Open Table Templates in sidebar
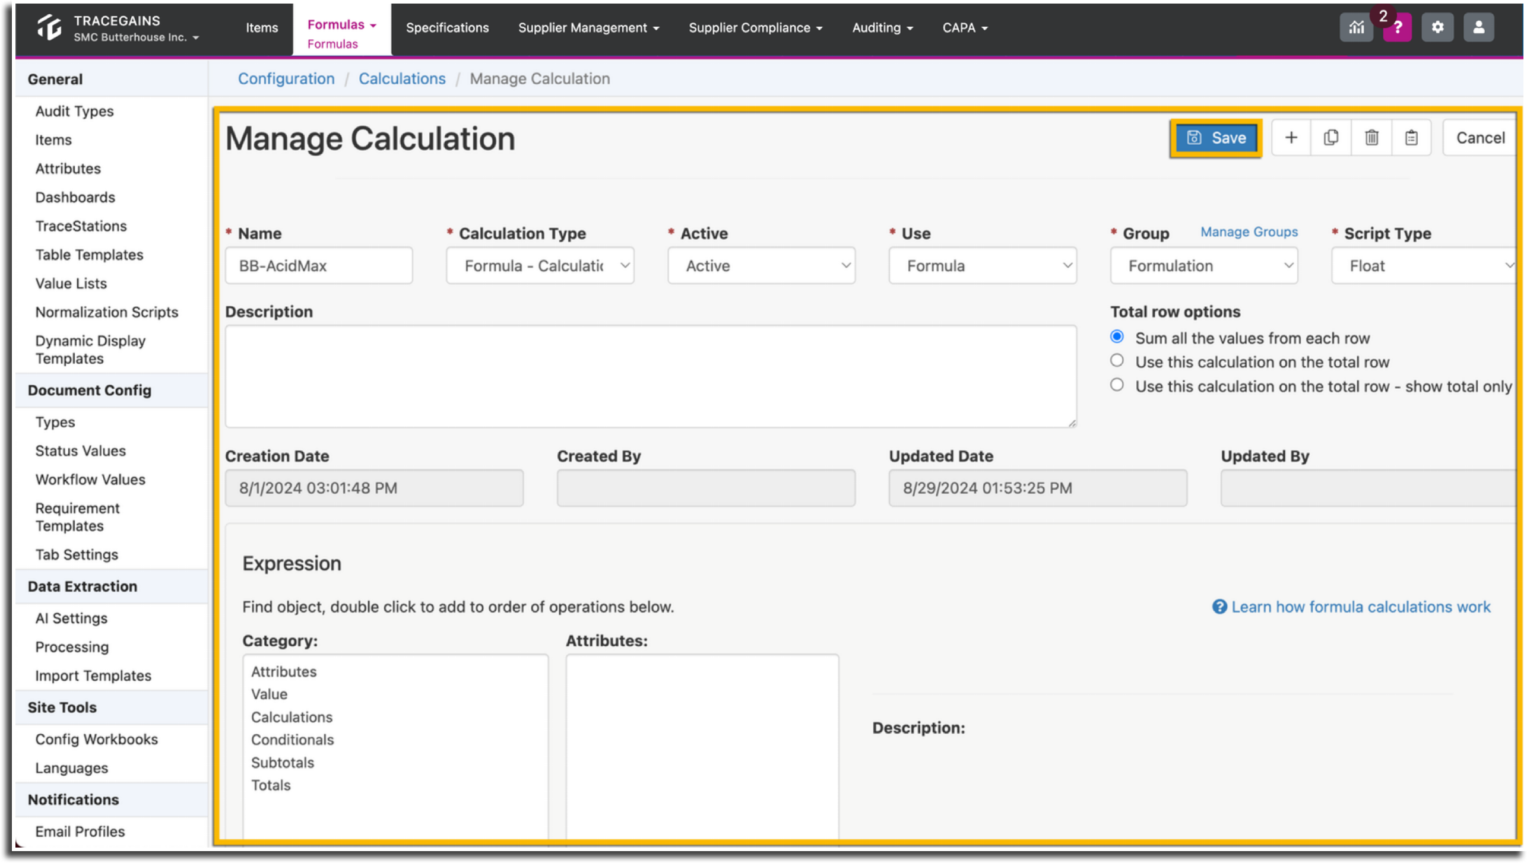The width and height of the screenshot is (1527, 863). tap(89, 255)
